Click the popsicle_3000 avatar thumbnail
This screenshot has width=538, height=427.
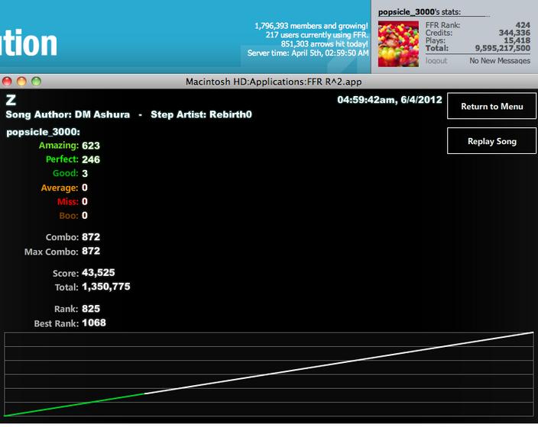(398, 43)
